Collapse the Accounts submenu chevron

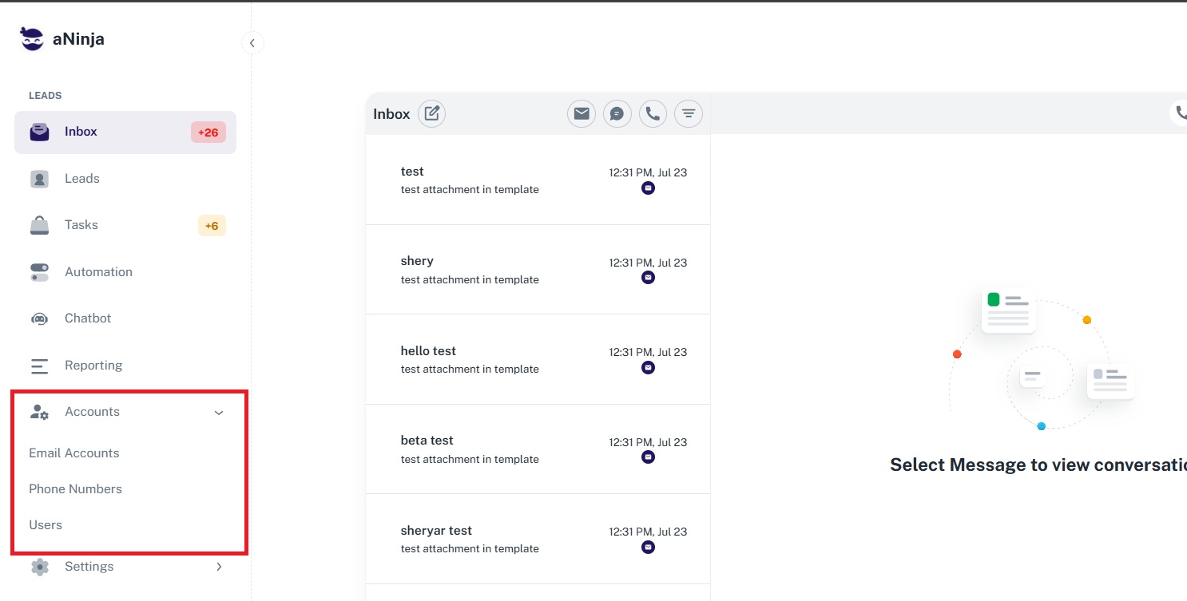point(219,413)
